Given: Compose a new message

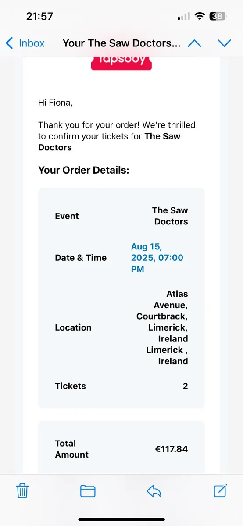Looking at the screenshot, I should point(220,490).
